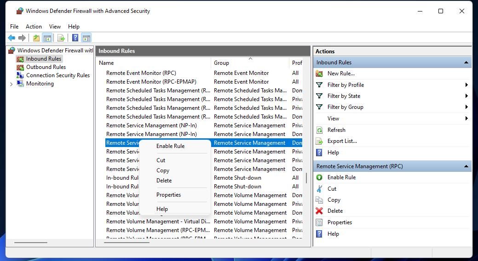Click the red Delete X icon in Actions
Viewport: 478px width, 261px height.
(319, 211)
